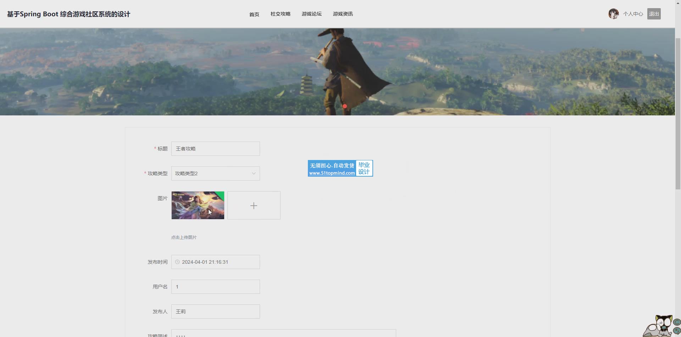The width and height of the screenshot is (681, 337).
Task: Expand the 攻略类型 dropdown
Action: pyautogui.click(x=215, y=173)
